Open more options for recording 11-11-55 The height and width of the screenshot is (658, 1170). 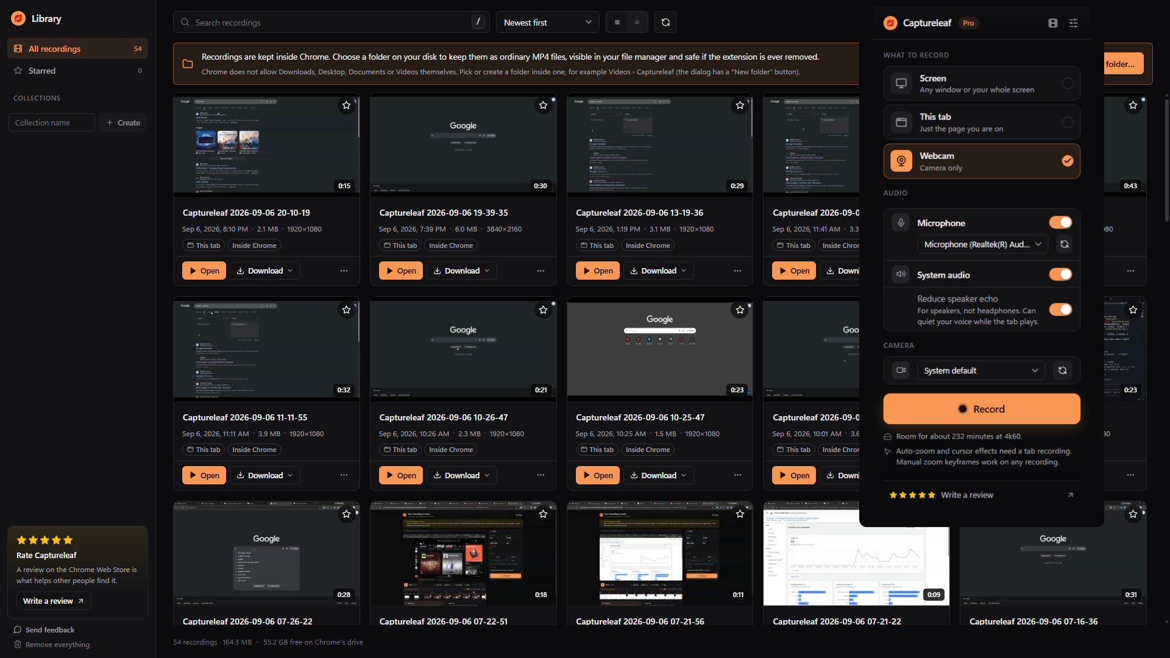344,475
